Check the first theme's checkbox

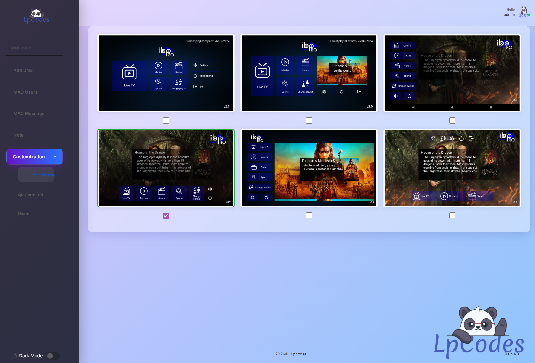(166, 120)
